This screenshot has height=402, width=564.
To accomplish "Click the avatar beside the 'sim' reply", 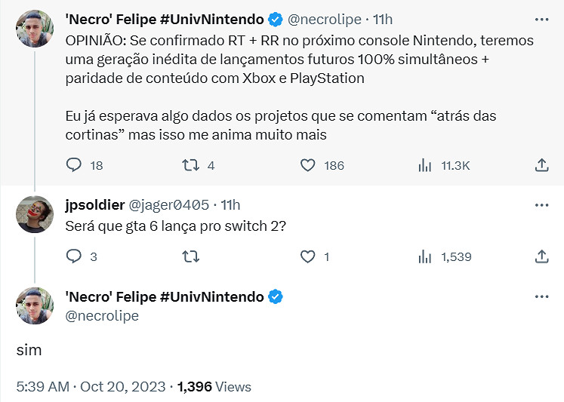I will (35, 306).
